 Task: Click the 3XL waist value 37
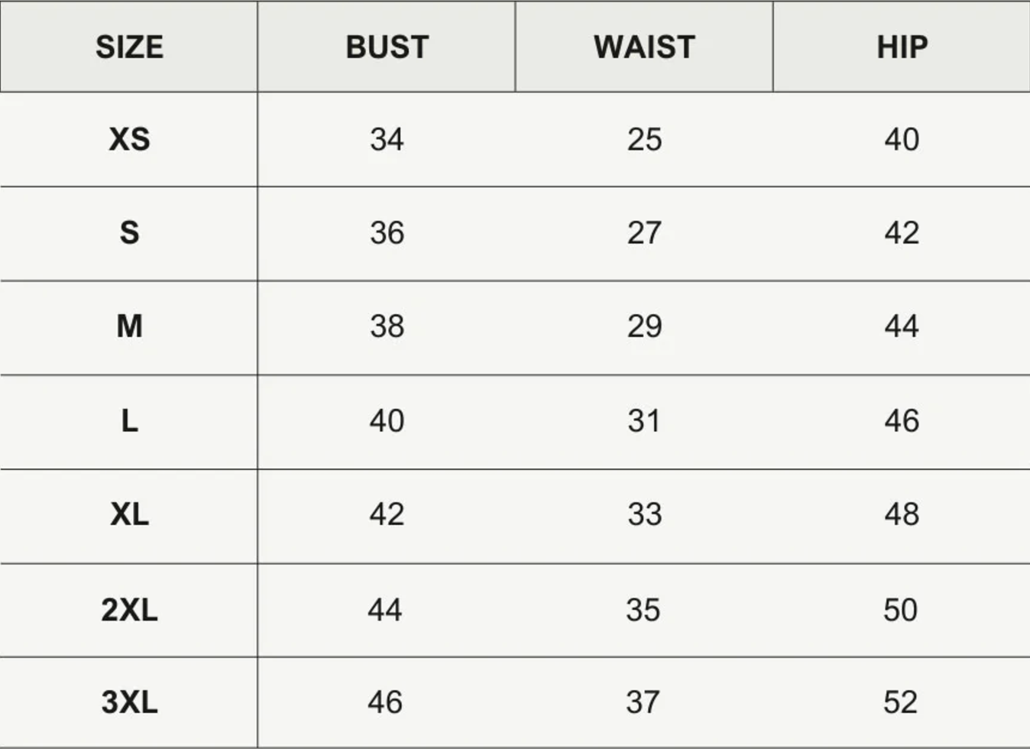click(x=643, y=702)
